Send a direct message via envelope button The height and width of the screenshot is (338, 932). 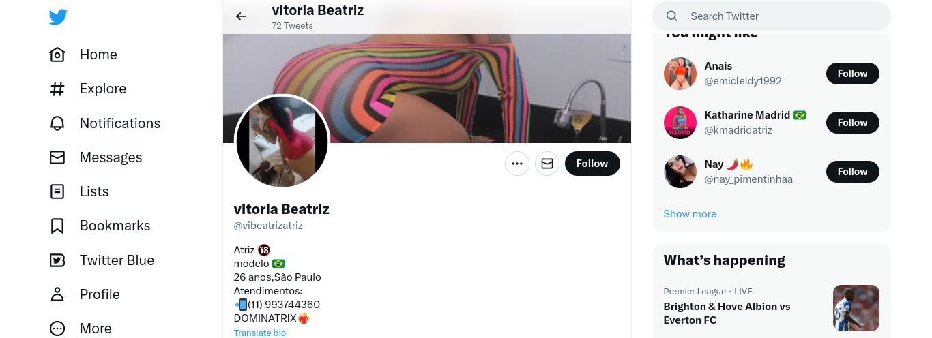coord(547,164)
